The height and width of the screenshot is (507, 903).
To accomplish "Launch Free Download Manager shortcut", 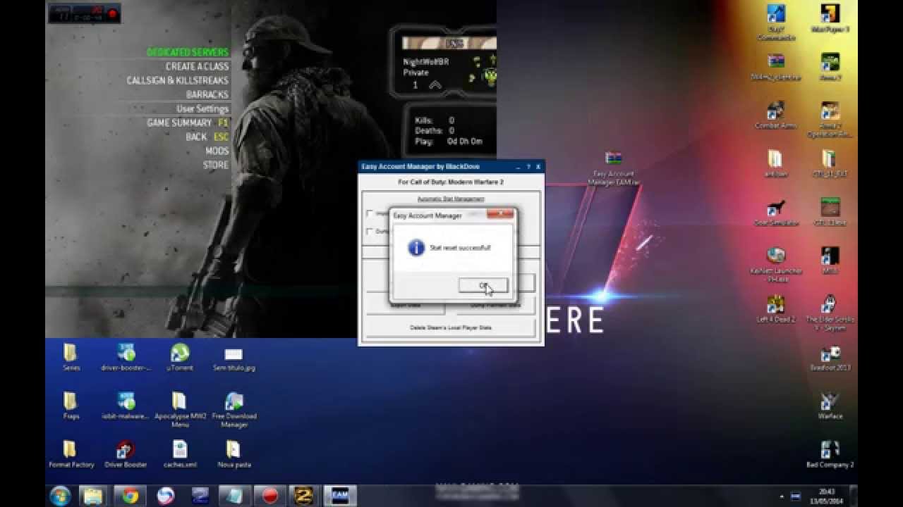I will pos(234,409).
